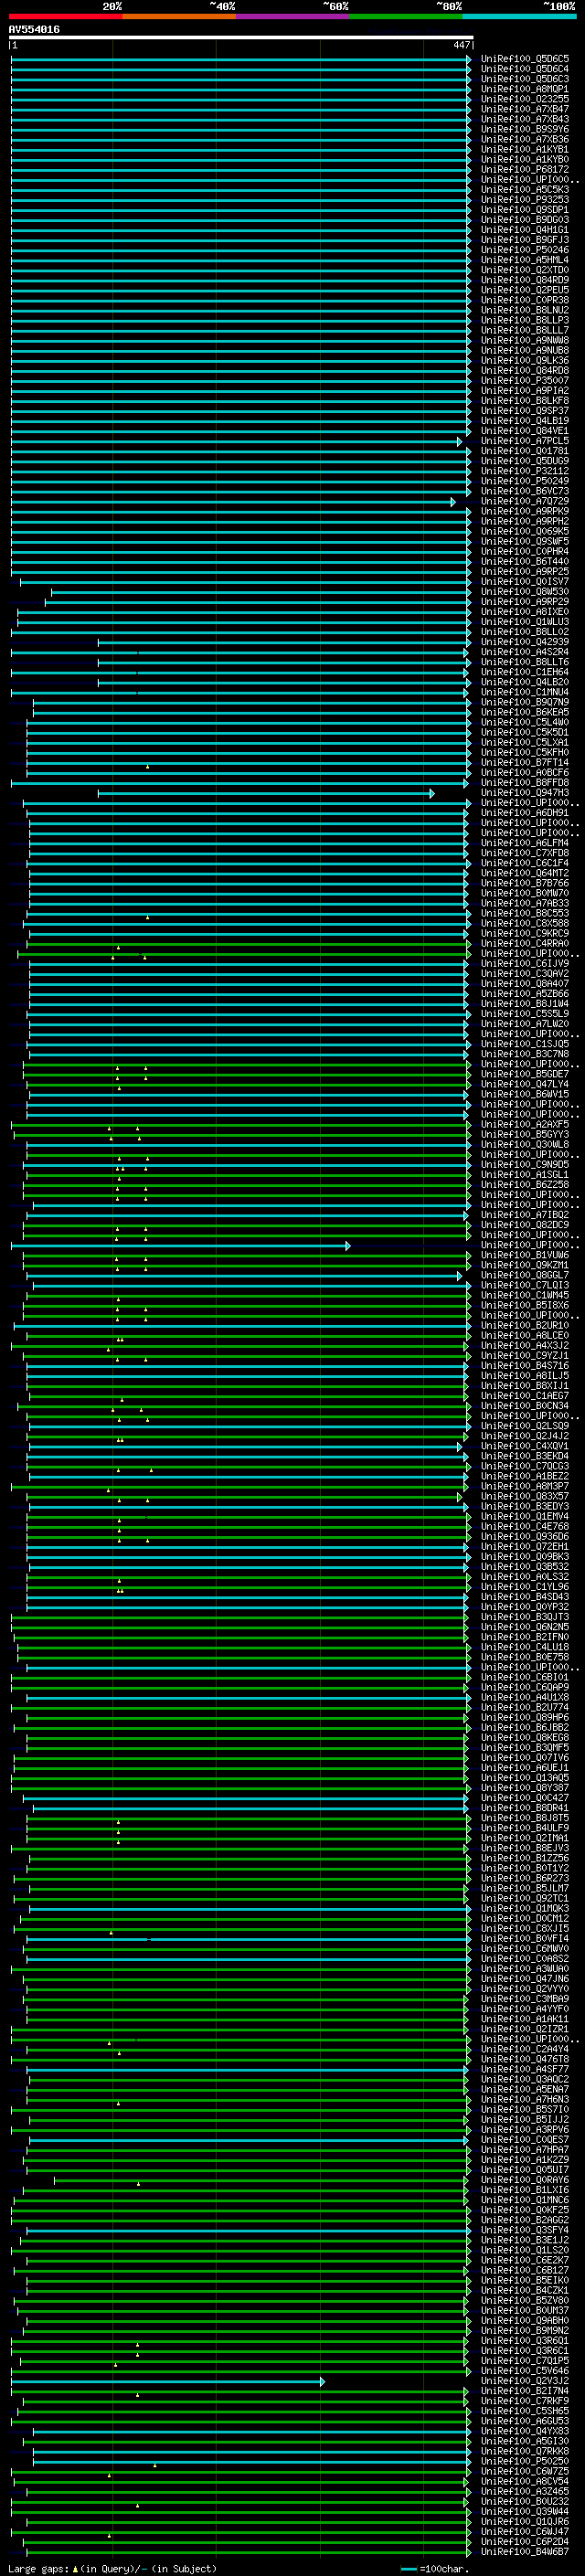Select the UniRef100_Q4H1G1 label

(524, 230)
